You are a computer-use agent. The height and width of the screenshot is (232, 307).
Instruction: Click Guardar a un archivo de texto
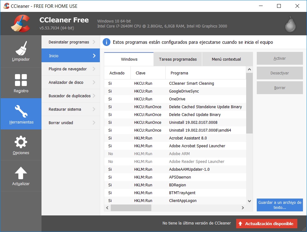[280, 205]
